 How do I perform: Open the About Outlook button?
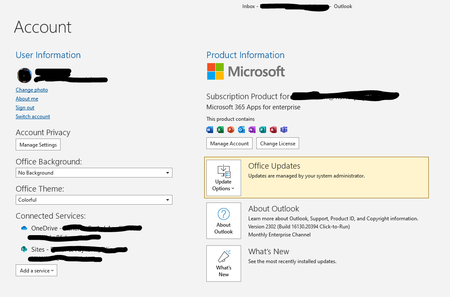(x=224, y=221)
